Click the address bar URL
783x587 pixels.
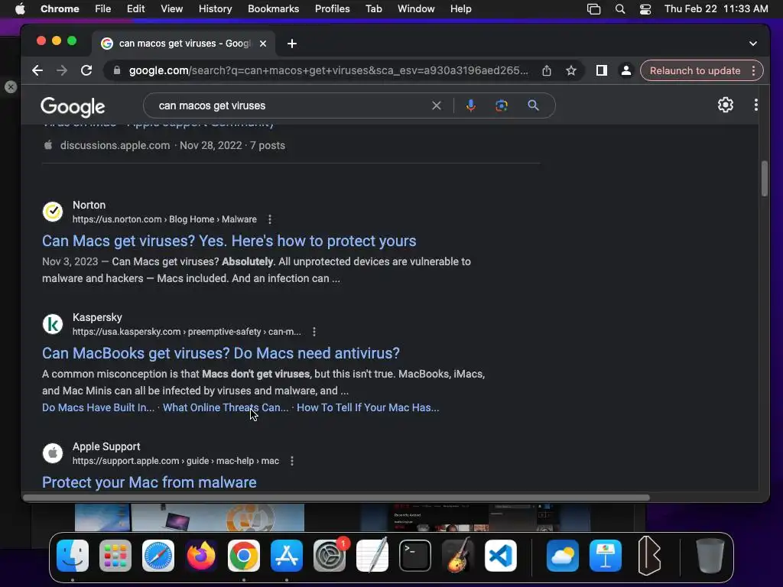click(x=328, y=70)
